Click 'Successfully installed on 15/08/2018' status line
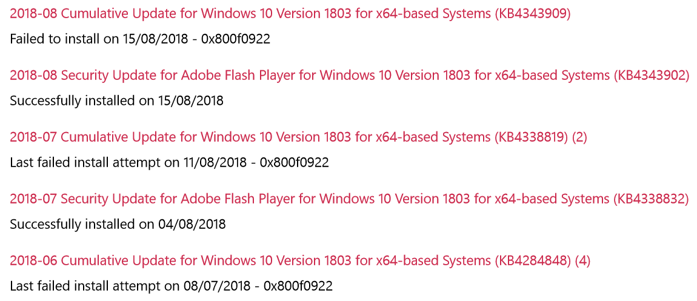Screen dimensions: 697x301 coord(116,101)
